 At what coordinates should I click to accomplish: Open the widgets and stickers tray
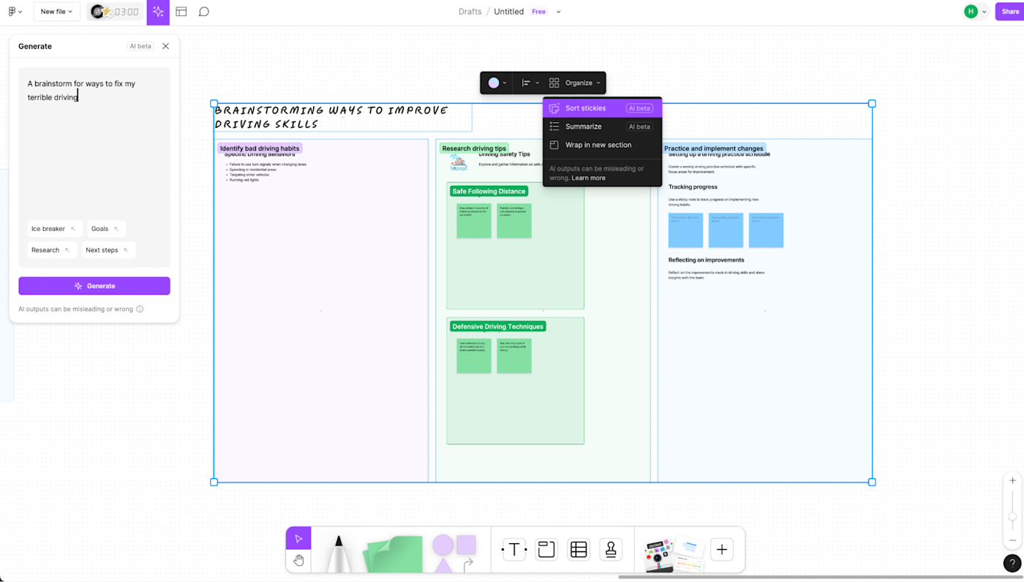[x=673, y=553]
